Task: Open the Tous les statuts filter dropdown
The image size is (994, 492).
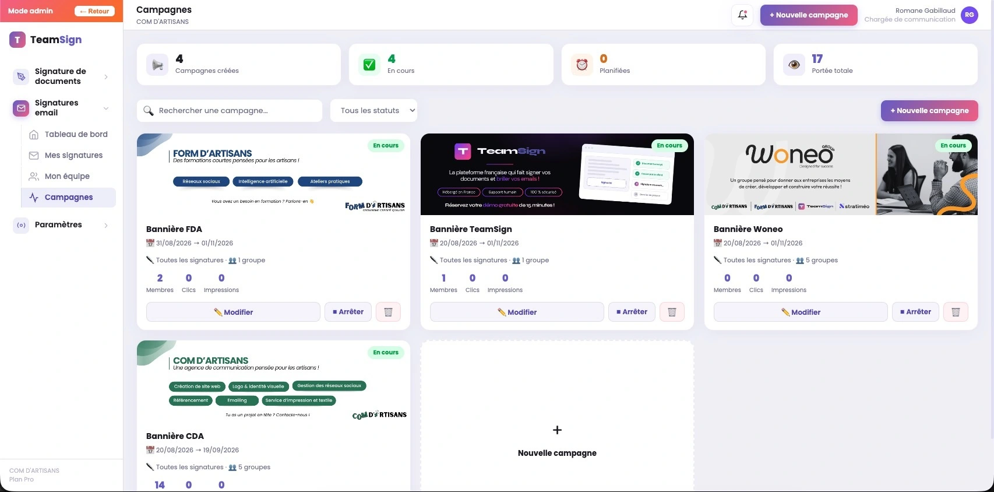Action: tap(373, 111)
